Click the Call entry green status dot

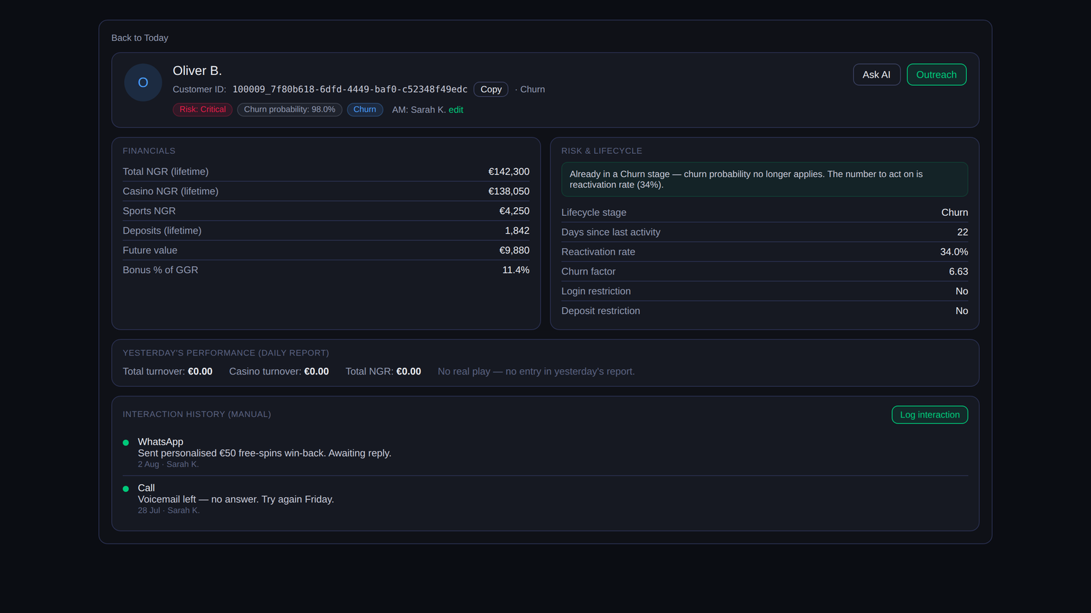[125, 489]
